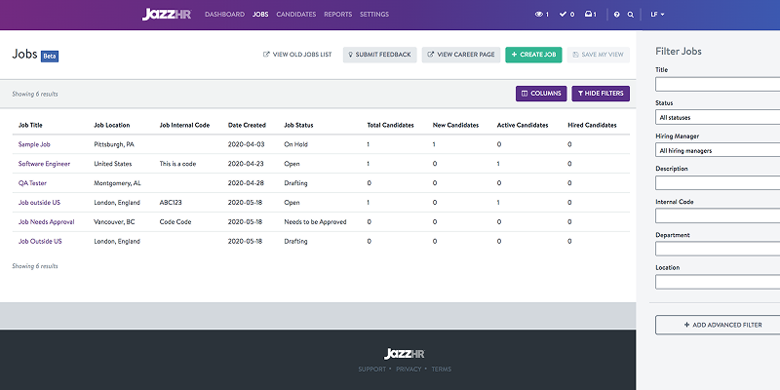The image size is (780, 390).
Task: Sort by Hired Candidates header
Action: click(592, 126)
